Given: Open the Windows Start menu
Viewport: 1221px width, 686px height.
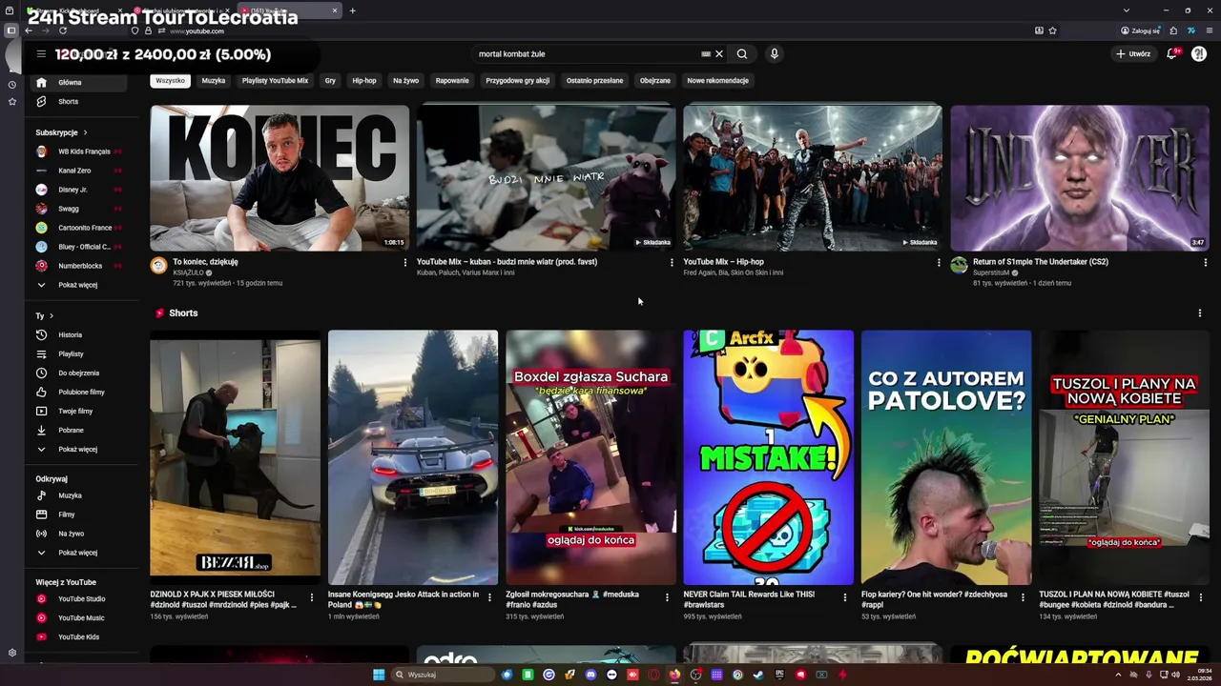Looking at the screenshot, I should [379, 675].
